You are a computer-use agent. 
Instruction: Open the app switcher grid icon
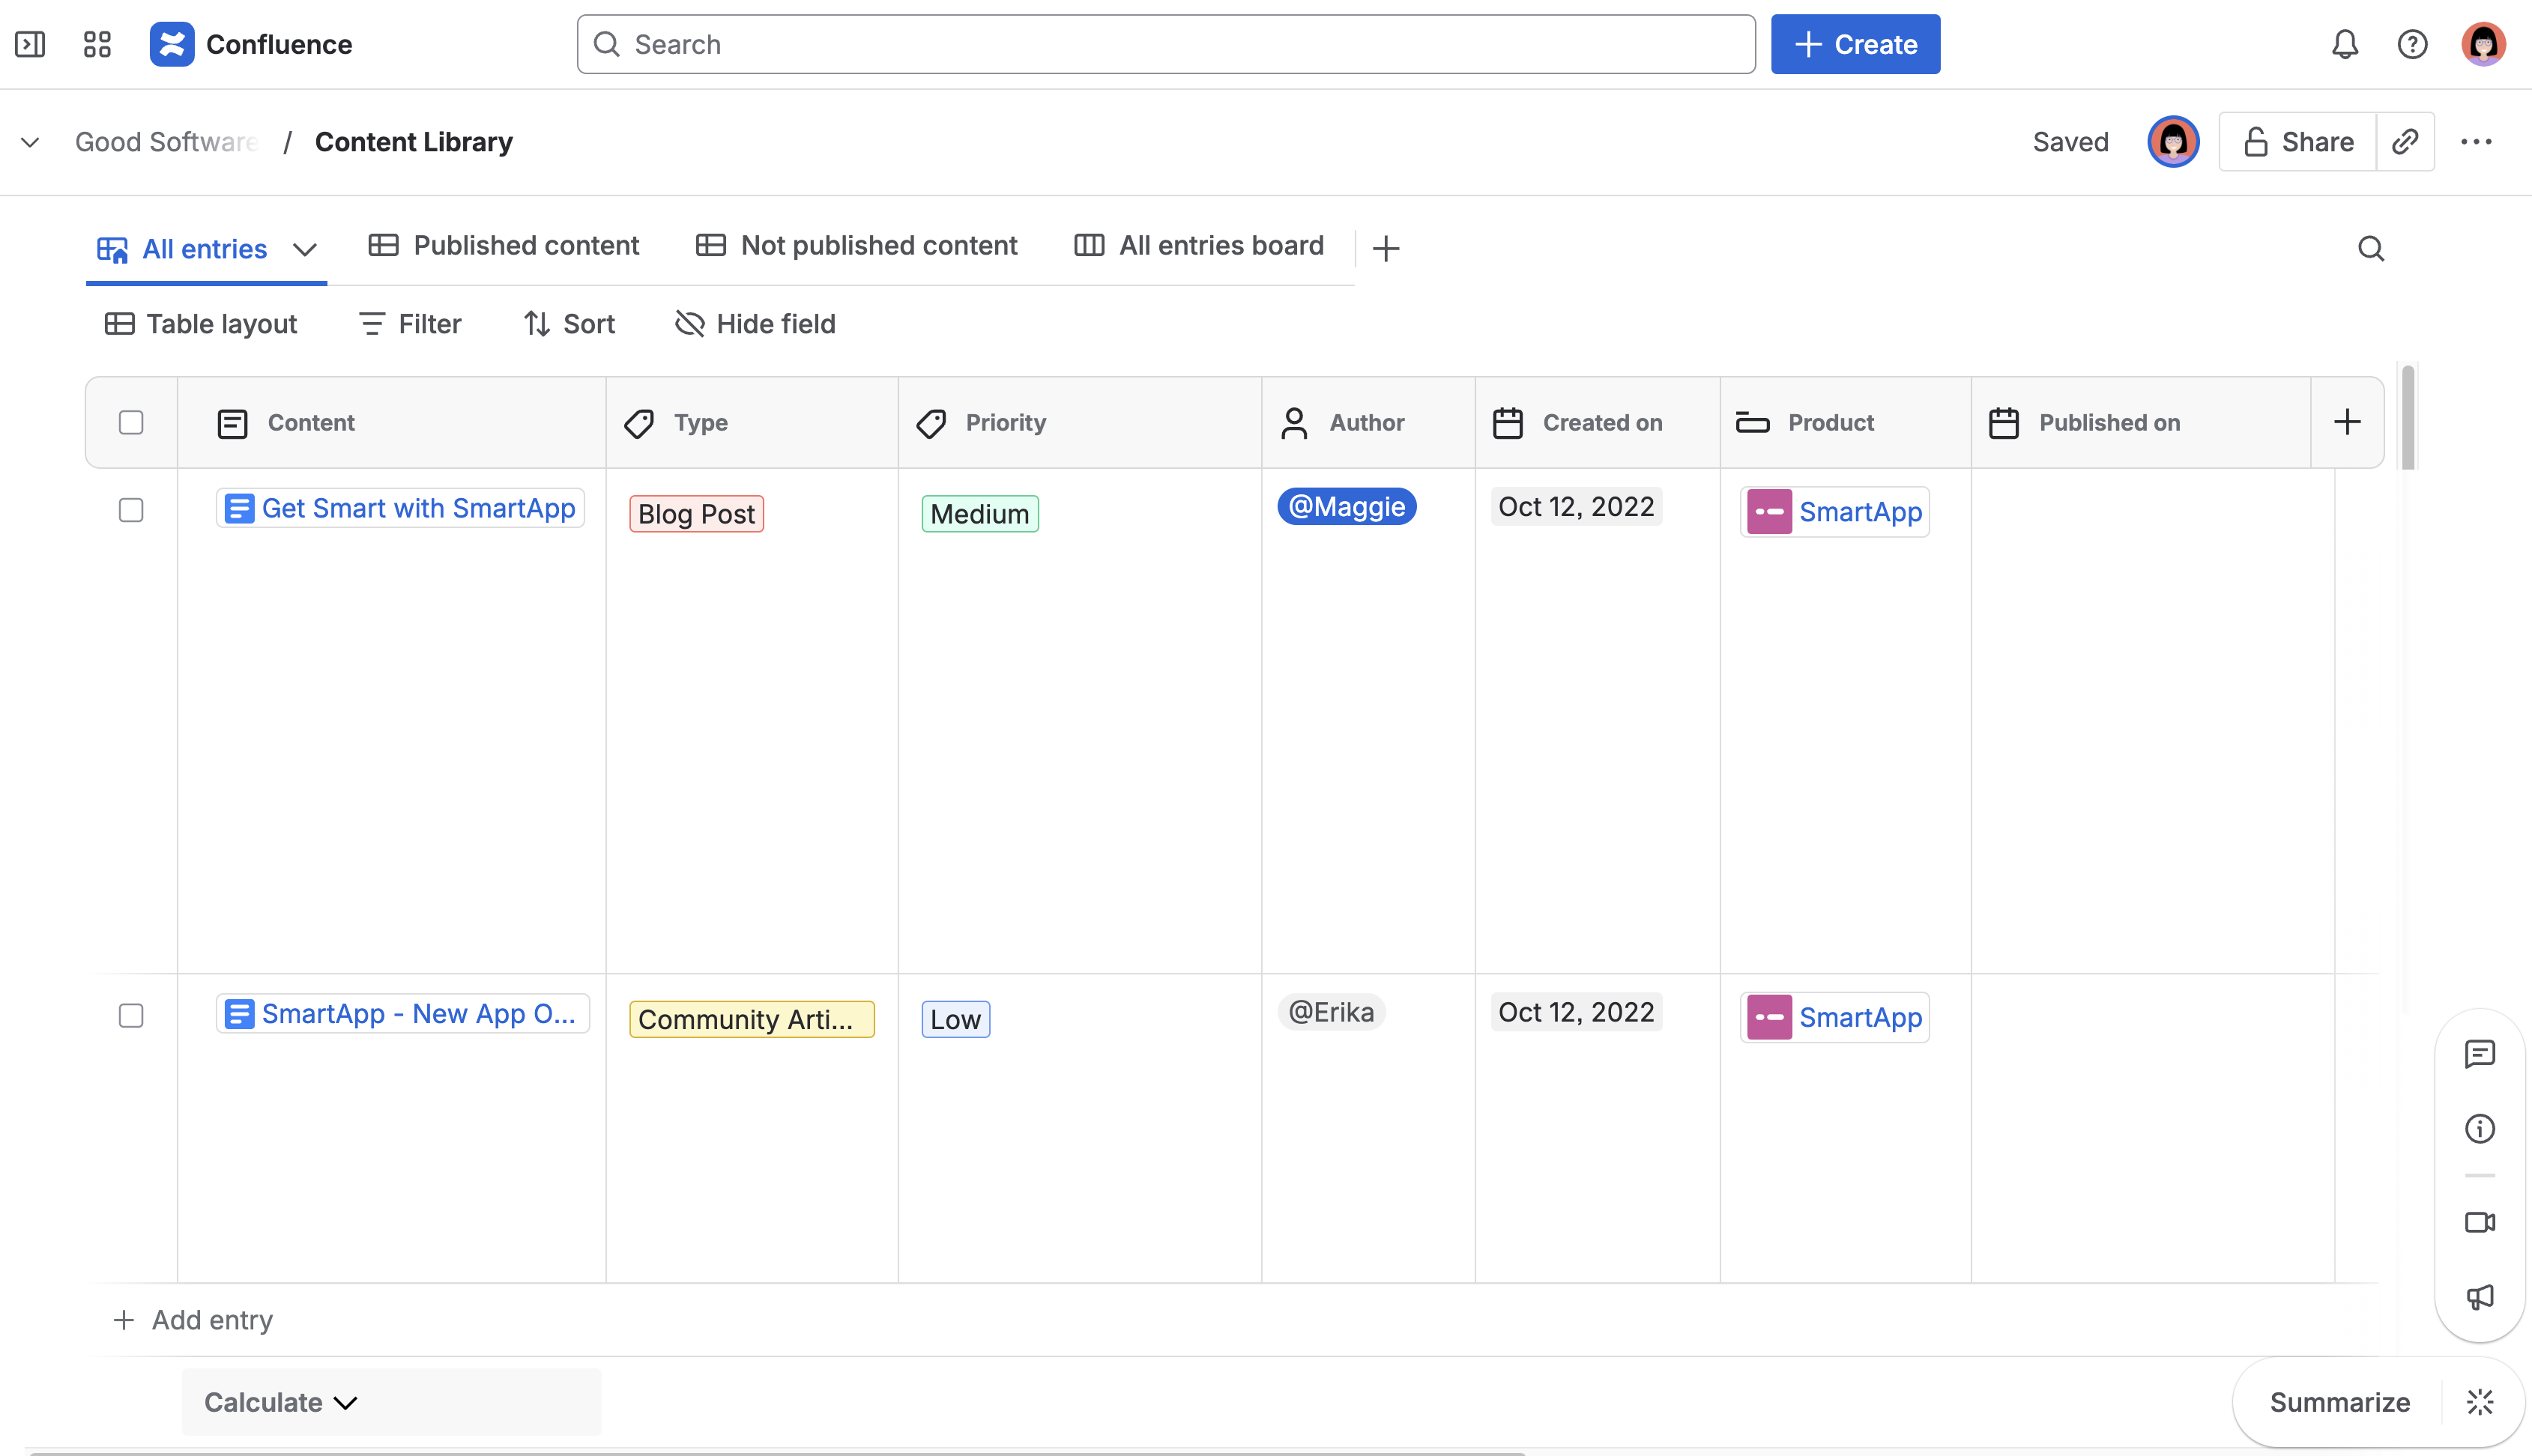pos(97,44)
